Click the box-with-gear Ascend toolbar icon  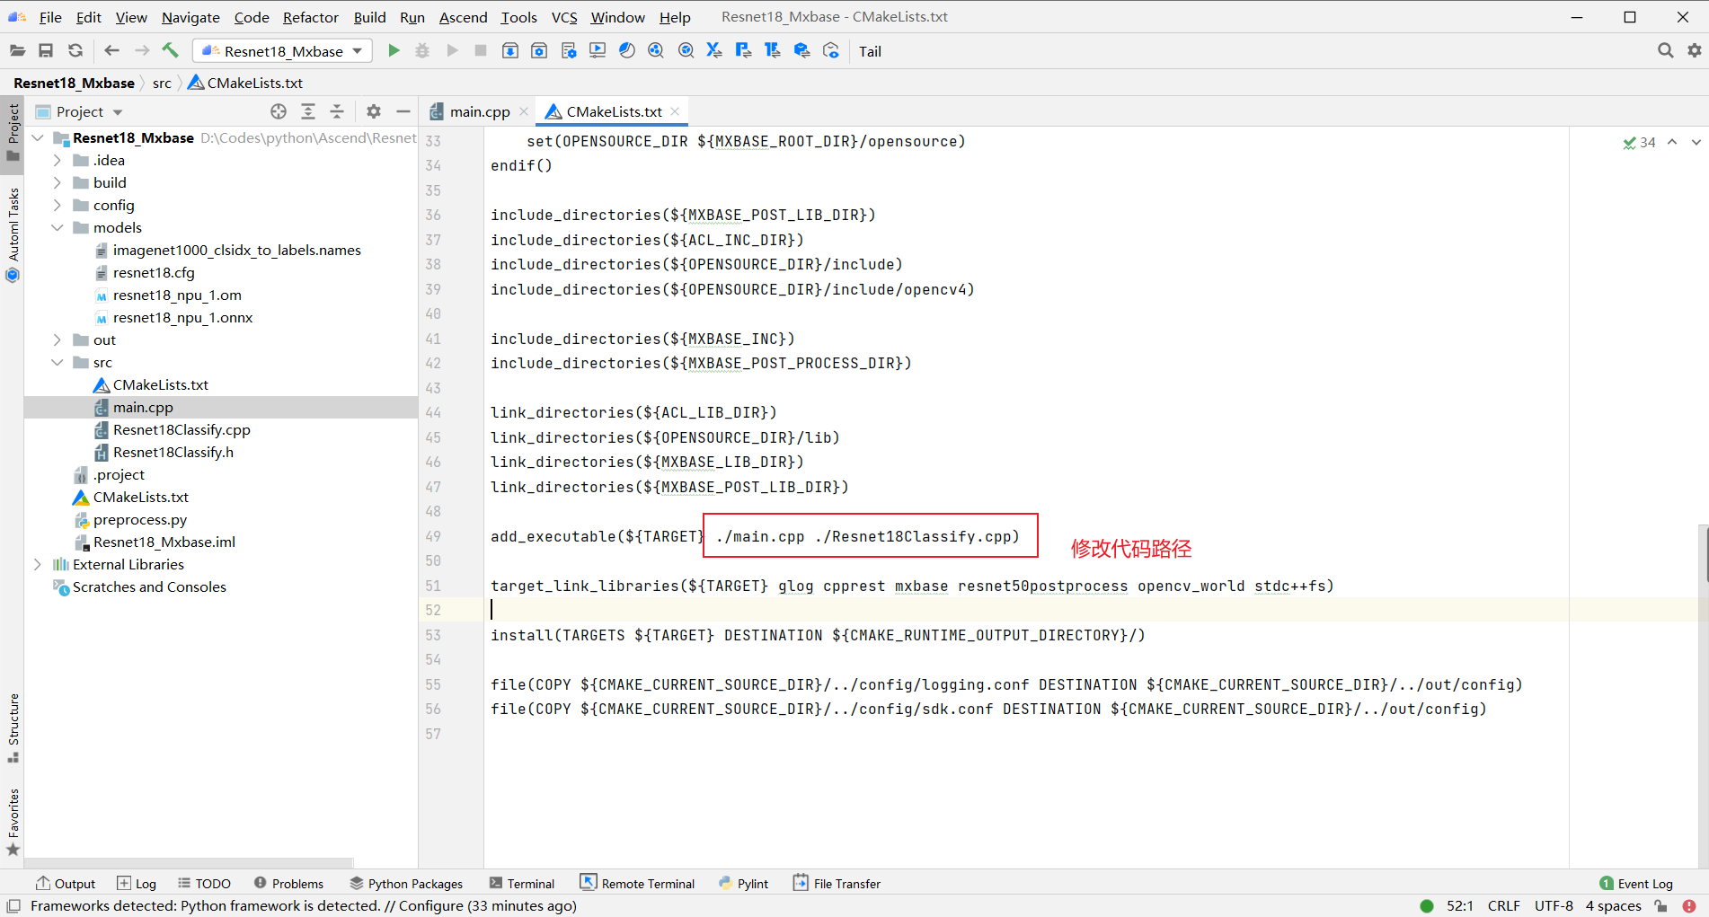(539, 51)
